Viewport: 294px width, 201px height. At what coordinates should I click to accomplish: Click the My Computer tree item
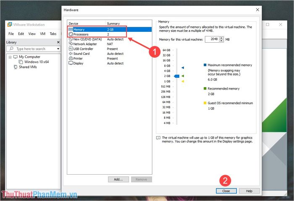point(30,57)
